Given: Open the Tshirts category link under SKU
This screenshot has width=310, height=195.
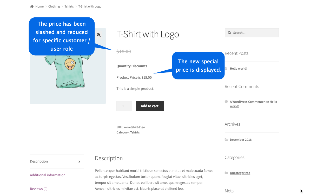Looking at the screenshot, I should (x=135, y=132).
